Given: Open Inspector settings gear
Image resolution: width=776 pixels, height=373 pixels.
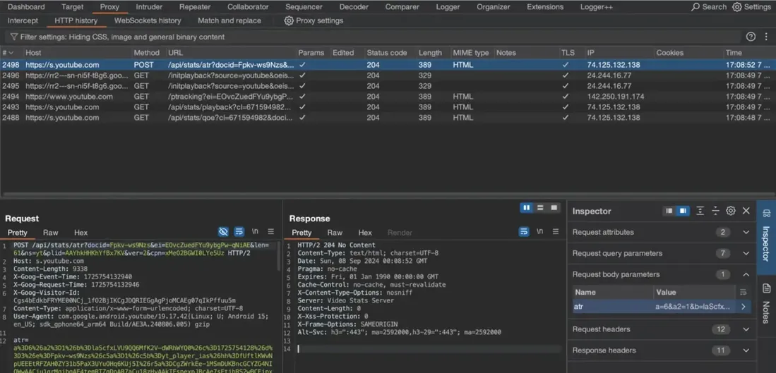Looking at the screenshot, I should tap(731, 211).
